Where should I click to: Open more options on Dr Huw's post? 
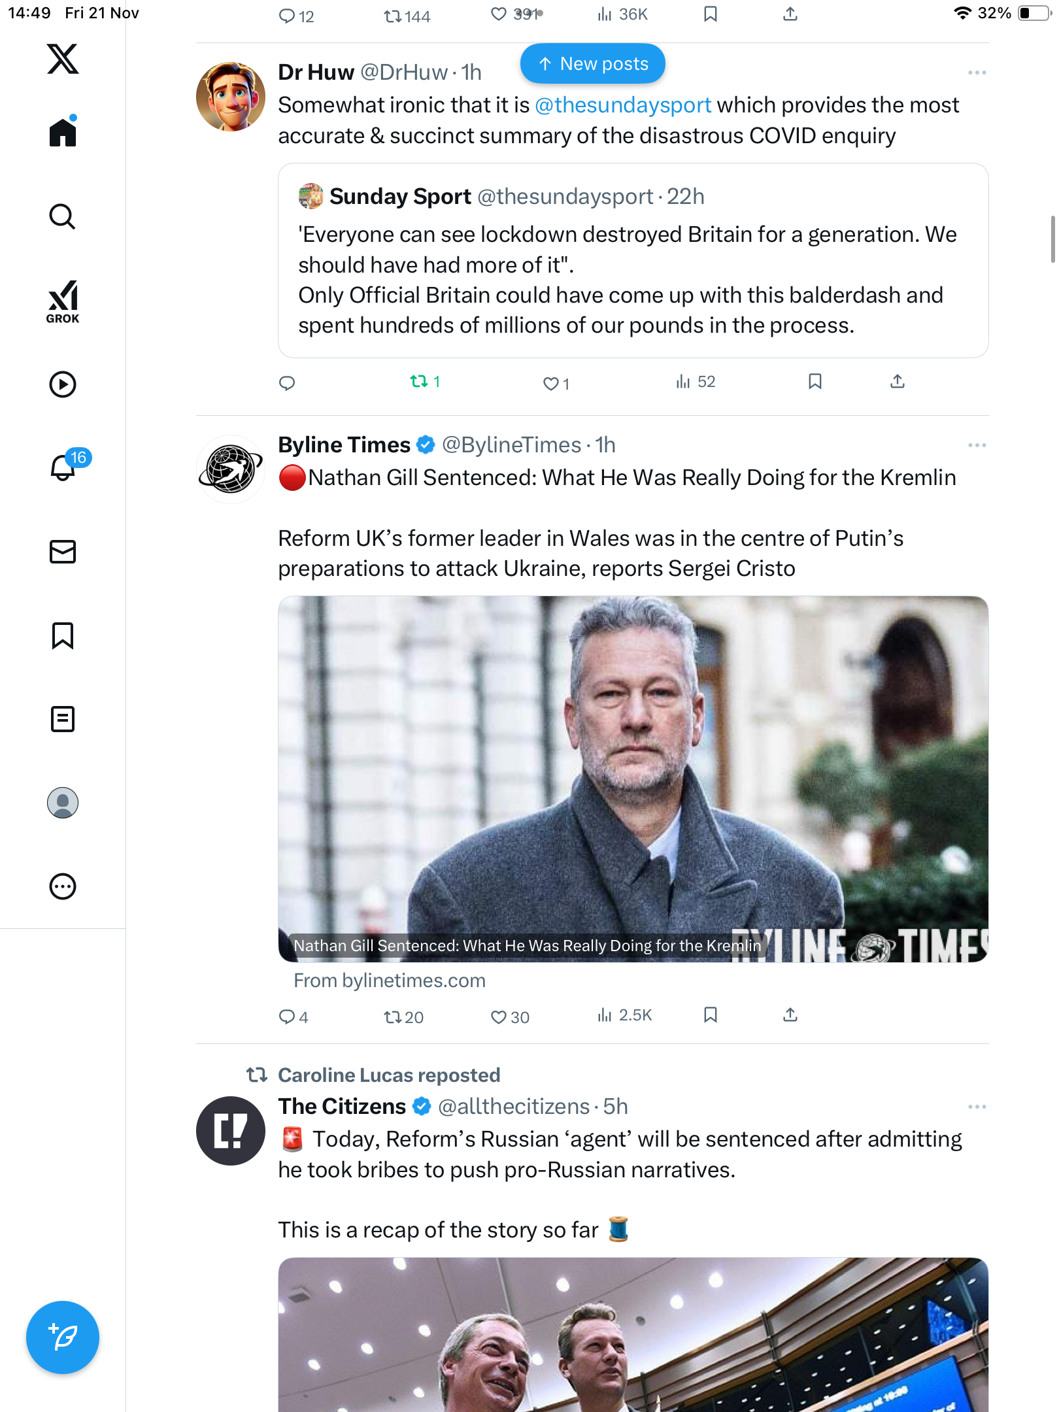tap(977, 73)
